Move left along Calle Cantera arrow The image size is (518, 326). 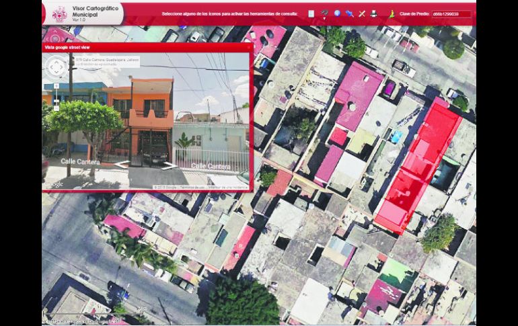[x=122, y=165]
